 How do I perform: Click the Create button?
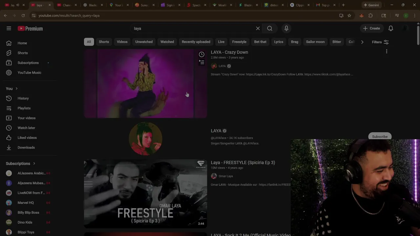371,29
